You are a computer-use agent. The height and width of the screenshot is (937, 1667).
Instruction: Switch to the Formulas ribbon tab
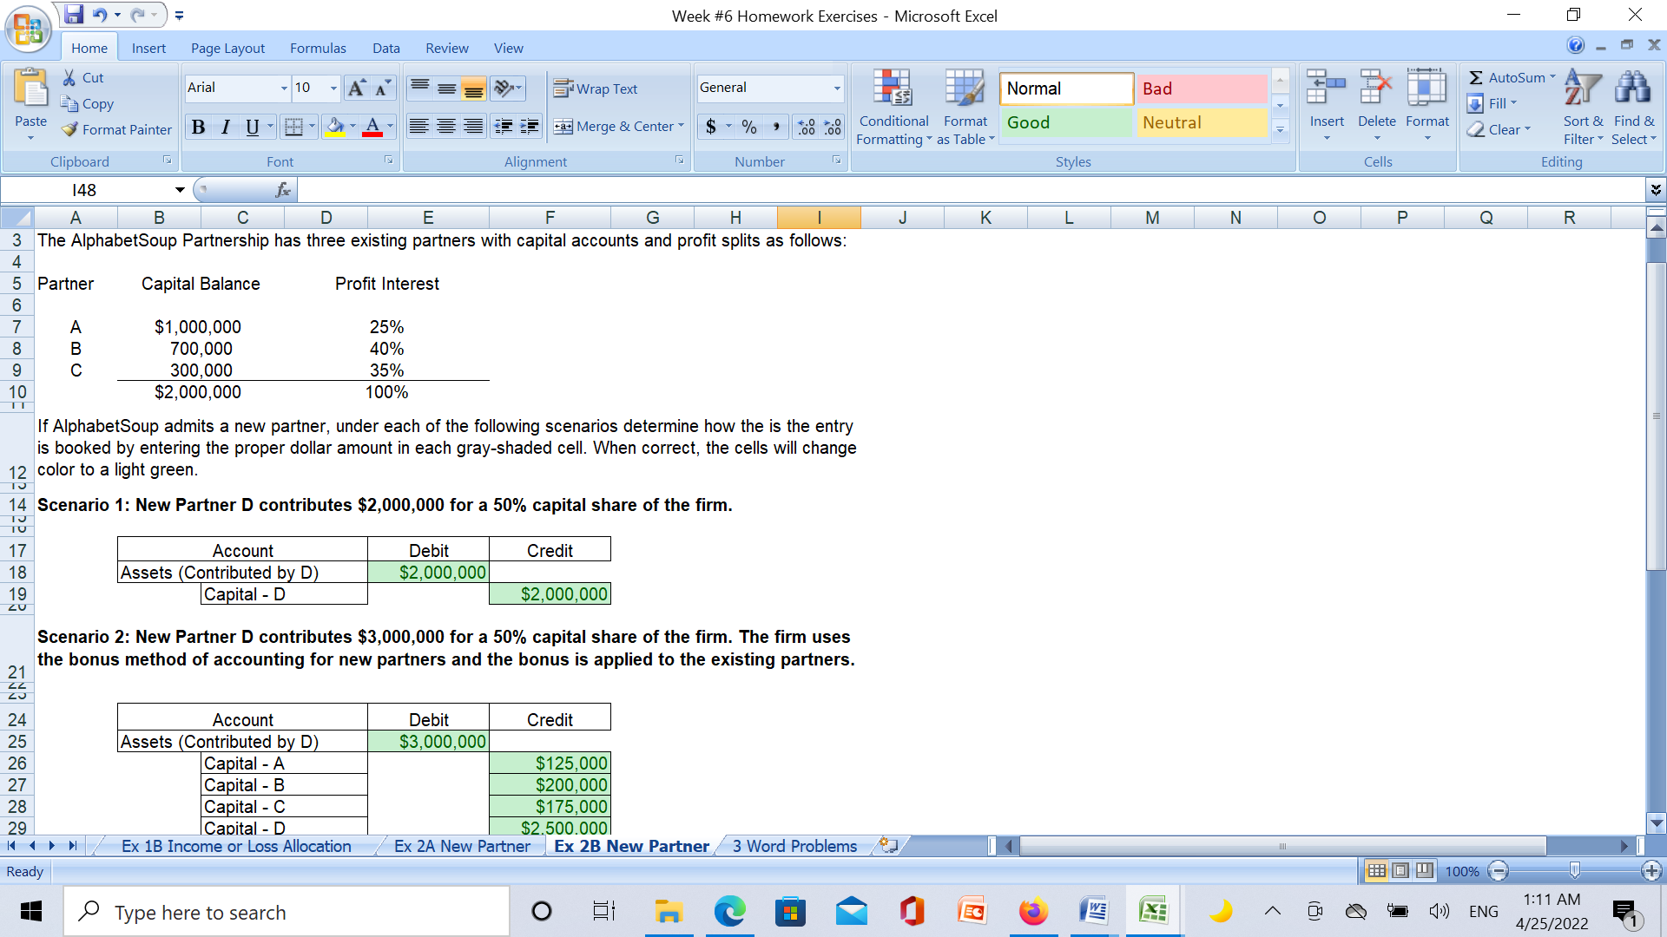pos(318,48)
